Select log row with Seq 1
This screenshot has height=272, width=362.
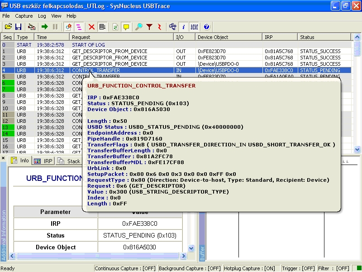pos(176,51)
